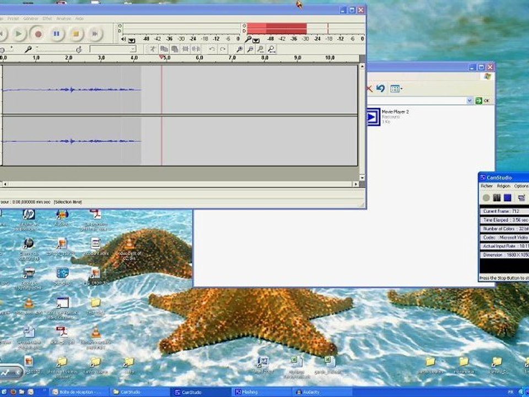The image size is (529, 397).
Task: Click the Cut scissors icon
Action: [153, 49]
